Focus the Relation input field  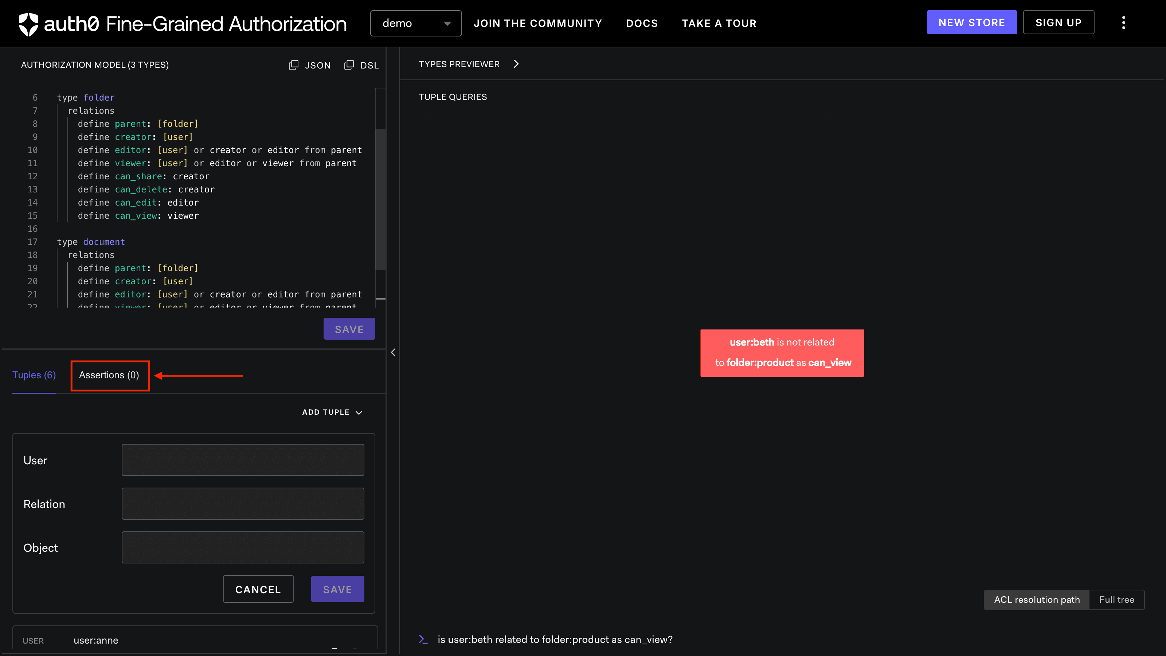(243, 503)
